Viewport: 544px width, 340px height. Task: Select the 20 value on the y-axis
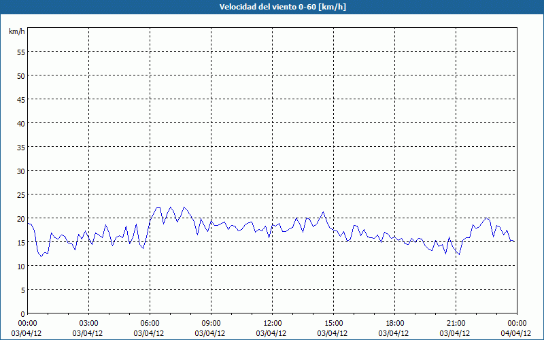coord(21,218)
